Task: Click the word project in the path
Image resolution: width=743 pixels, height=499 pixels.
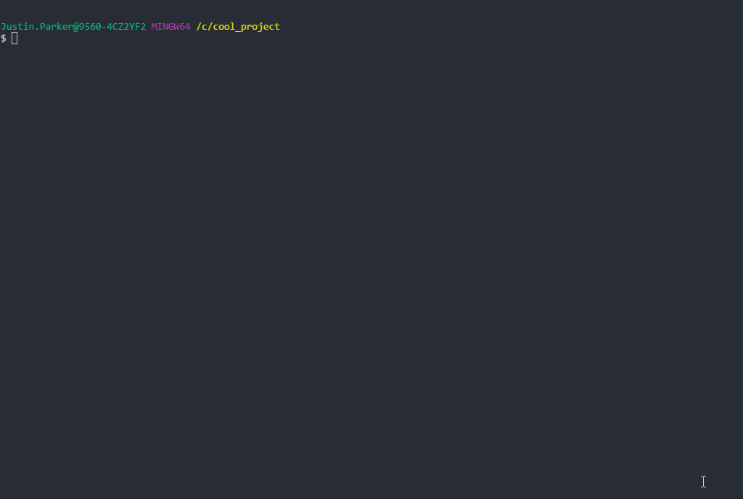Action: tap(260, 27)
